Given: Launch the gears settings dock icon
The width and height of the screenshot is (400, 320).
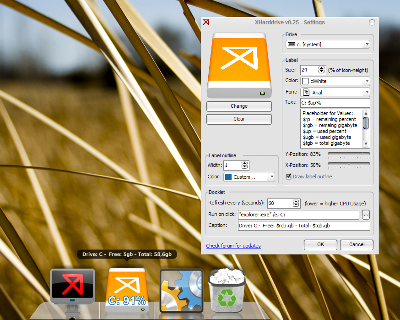Looking at the screenshot, I should point(181,291).
